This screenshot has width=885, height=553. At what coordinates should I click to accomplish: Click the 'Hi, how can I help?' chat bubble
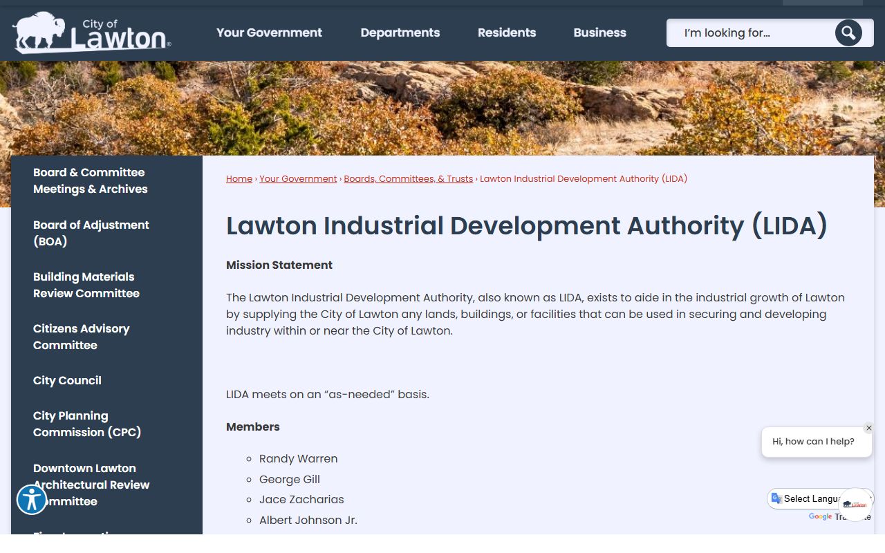pos(817,442)
